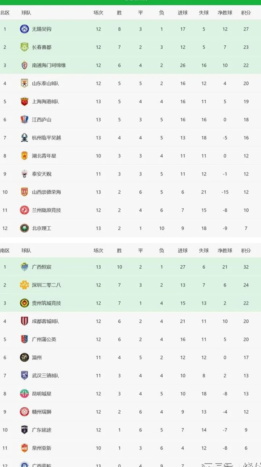Select the 武汉三镇B队 table row name
Image resolution: width=261 pixels, height=467 pixels.
[45, 375]
